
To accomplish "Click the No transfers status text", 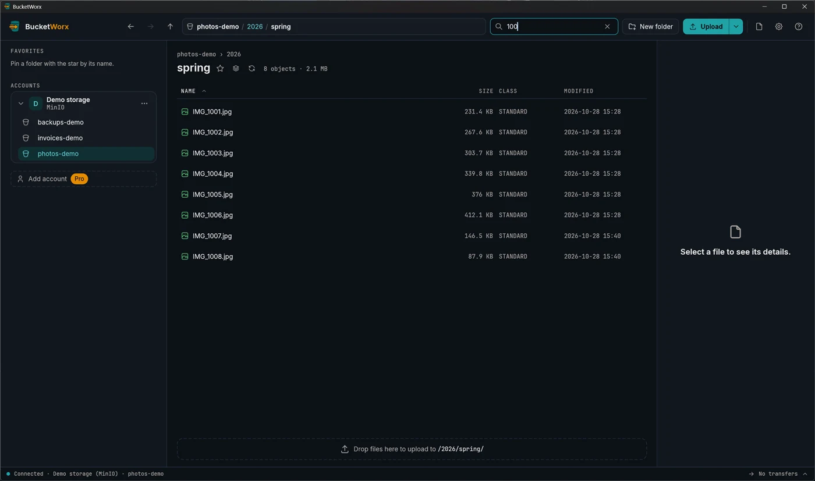I will [x=778, y=474].
